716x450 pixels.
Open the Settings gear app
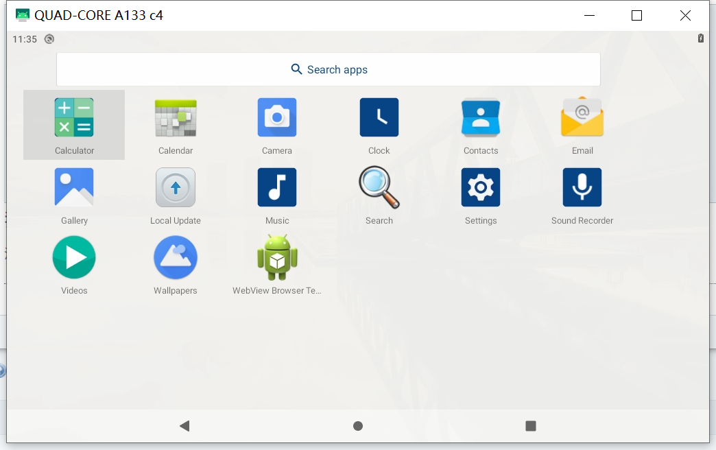(x=481, y=187)
